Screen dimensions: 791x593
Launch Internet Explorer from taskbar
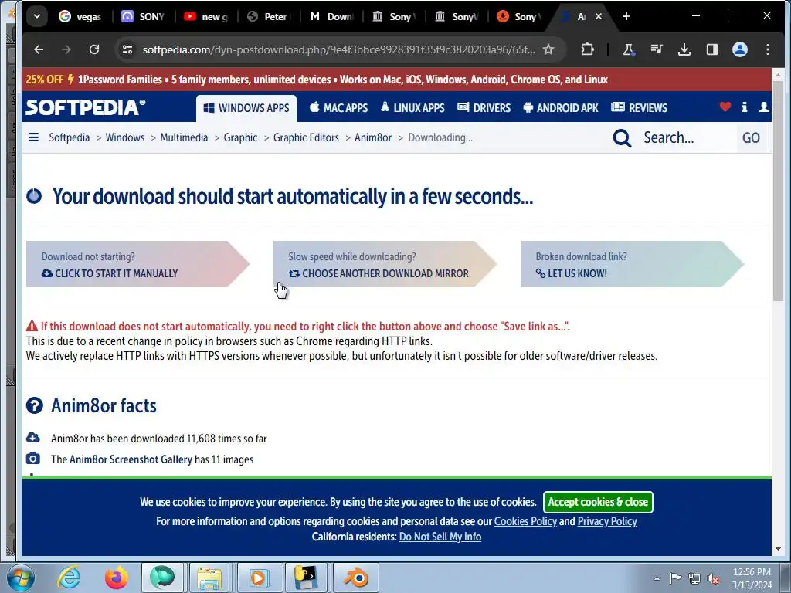69,578
